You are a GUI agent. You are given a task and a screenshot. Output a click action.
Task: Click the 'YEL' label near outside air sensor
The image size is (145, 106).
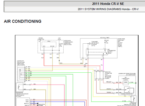pos(125,96)
